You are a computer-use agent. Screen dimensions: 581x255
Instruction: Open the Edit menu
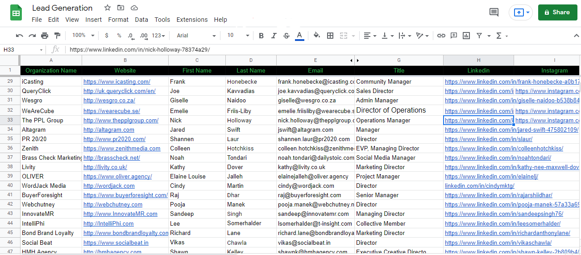tap(54, 20)
